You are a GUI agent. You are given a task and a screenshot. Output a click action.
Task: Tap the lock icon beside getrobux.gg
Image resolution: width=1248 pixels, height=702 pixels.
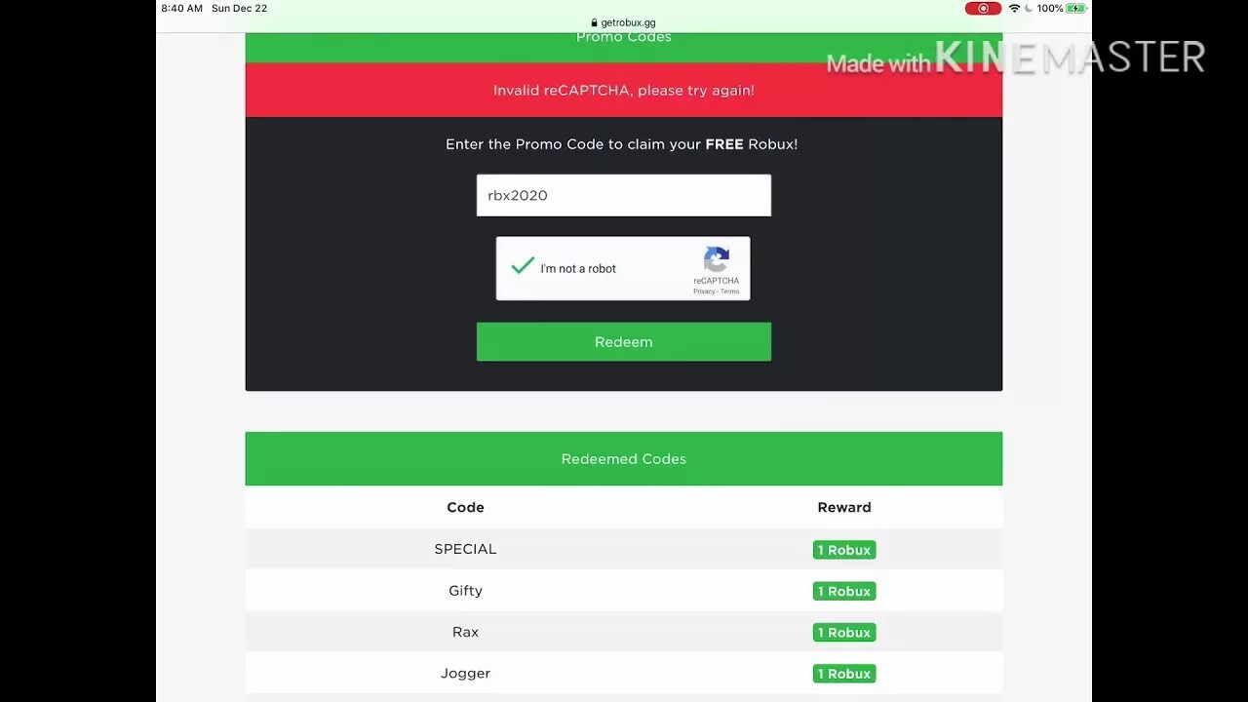coord(594,22)
